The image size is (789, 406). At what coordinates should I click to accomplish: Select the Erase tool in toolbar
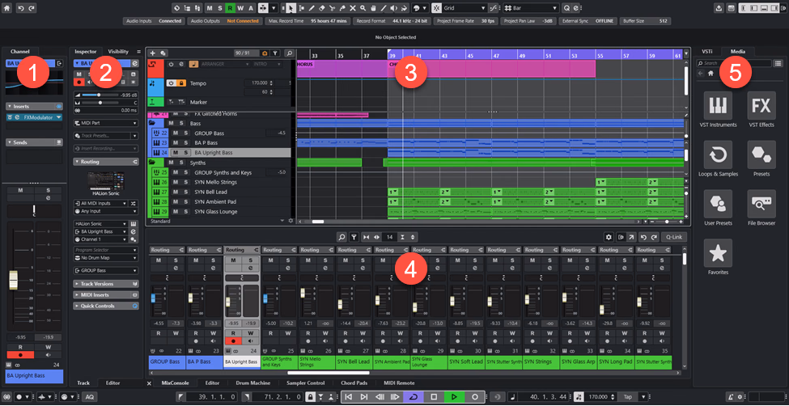(321, 8)
